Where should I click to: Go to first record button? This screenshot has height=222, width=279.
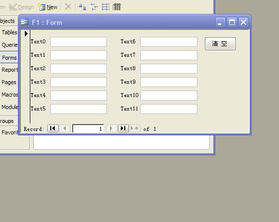click(53, 128)
